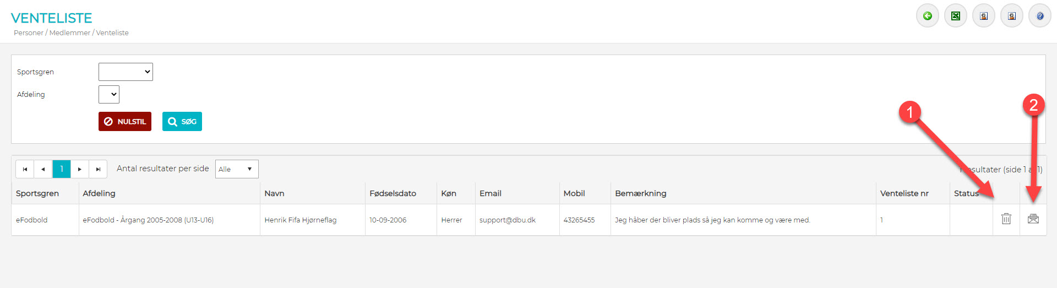Jump to the last results page
1057x288 pixels.
pyautogui.click(x=98, y=169)
